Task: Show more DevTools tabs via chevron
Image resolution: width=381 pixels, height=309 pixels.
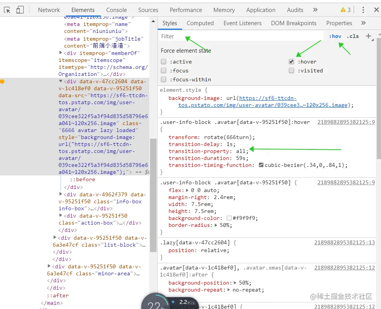Action: (315, 10)
